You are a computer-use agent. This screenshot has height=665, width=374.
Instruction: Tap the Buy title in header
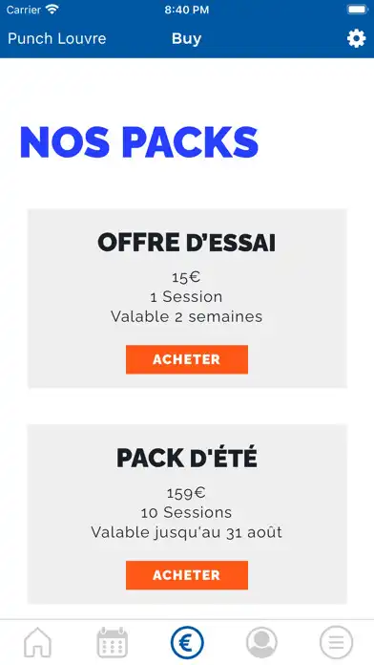186,38
